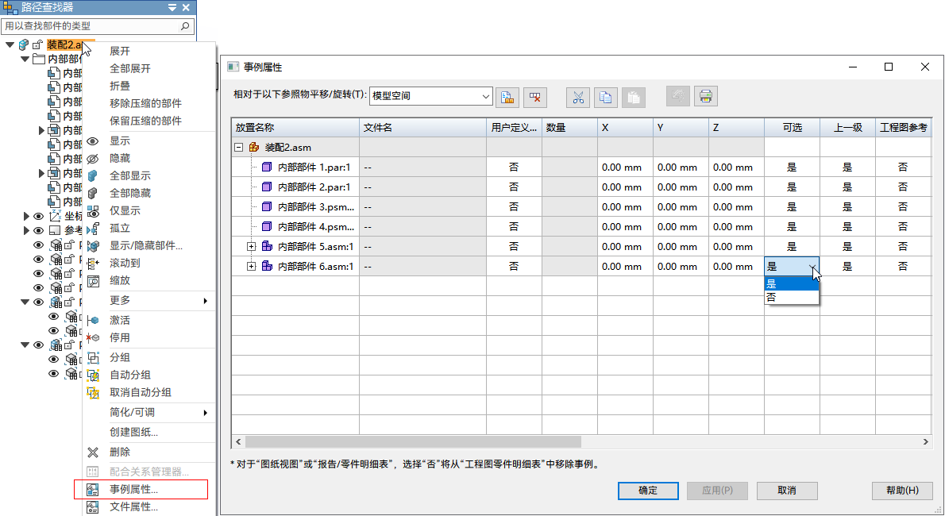Click the horizontal scrollbar thumb in the table
The height and width of the screenshot is (516, 945).
(x=414, y=442)
